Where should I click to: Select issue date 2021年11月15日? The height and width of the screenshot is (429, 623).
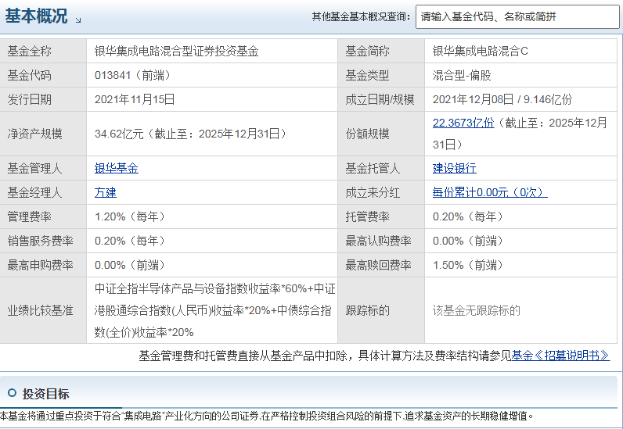click(x=135, y=99)
